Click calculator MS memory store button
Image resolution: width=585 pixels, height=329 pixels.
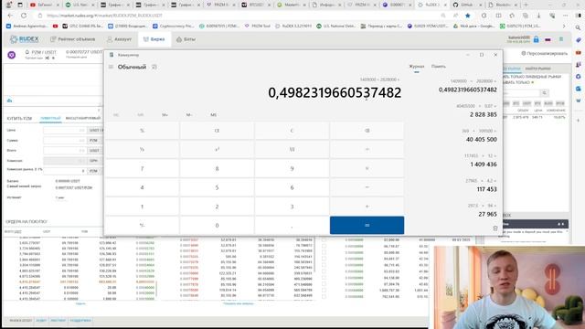213,115
